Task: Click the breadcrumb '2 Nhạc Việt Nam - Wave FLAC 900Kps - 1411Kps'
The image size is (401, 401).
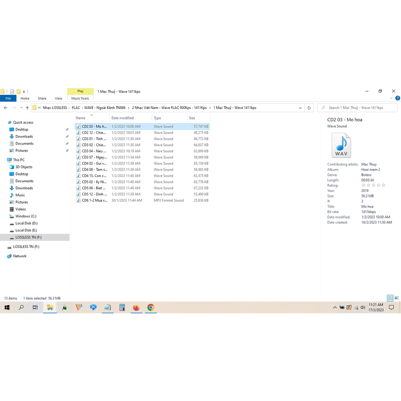Action: 169,108
